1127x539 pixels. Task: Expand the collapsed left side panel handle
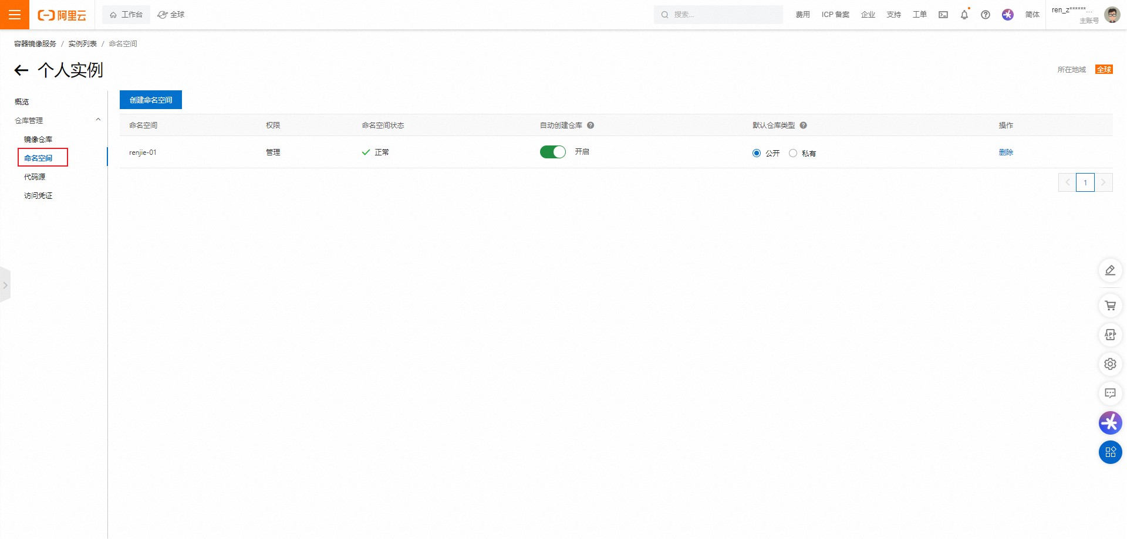coord(5,285)
